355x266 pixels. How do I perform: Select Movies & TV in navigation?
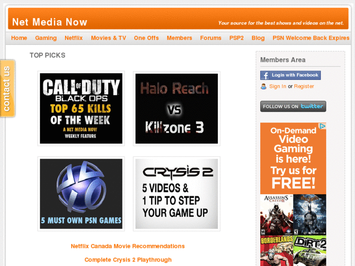click(x=108, y=38)
